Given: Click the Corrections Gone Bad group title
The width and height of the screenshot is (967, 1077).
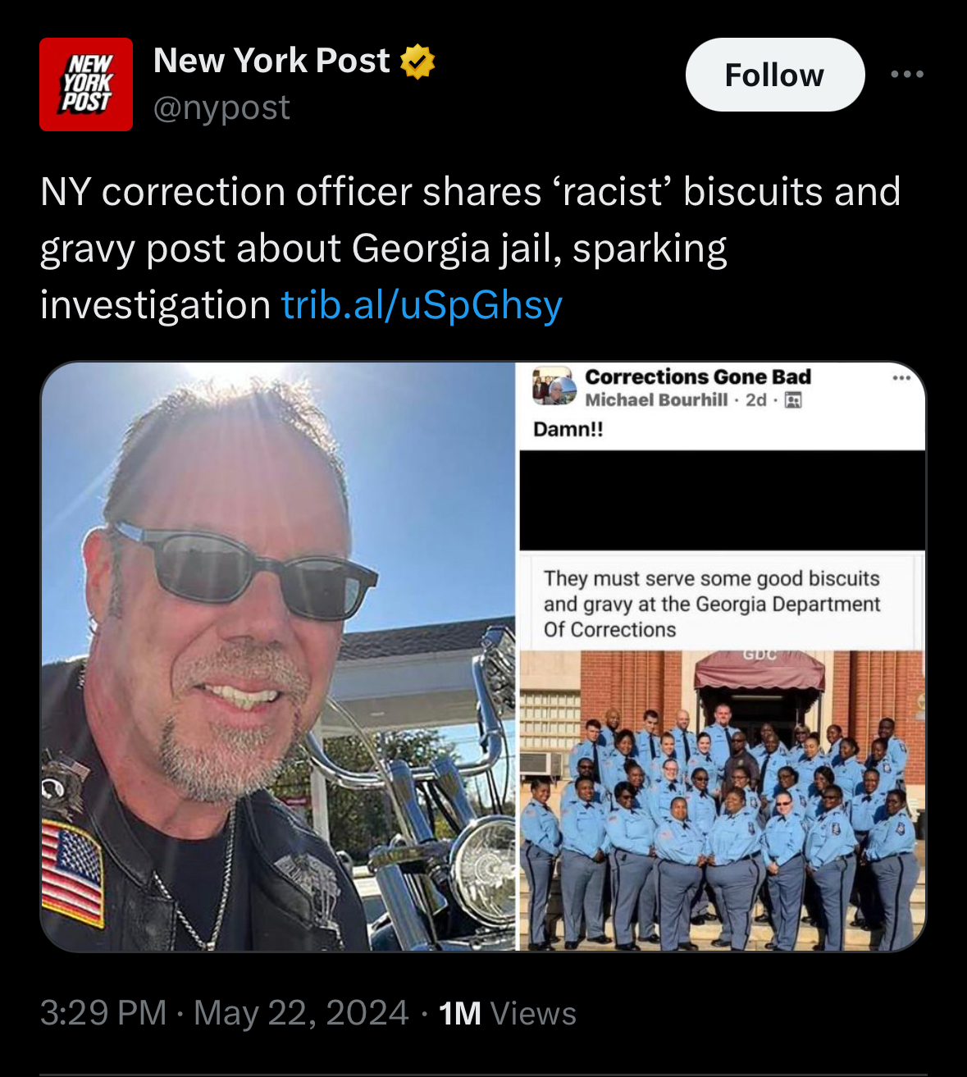Looking at the screenshot, I should (x=698, y=376).
